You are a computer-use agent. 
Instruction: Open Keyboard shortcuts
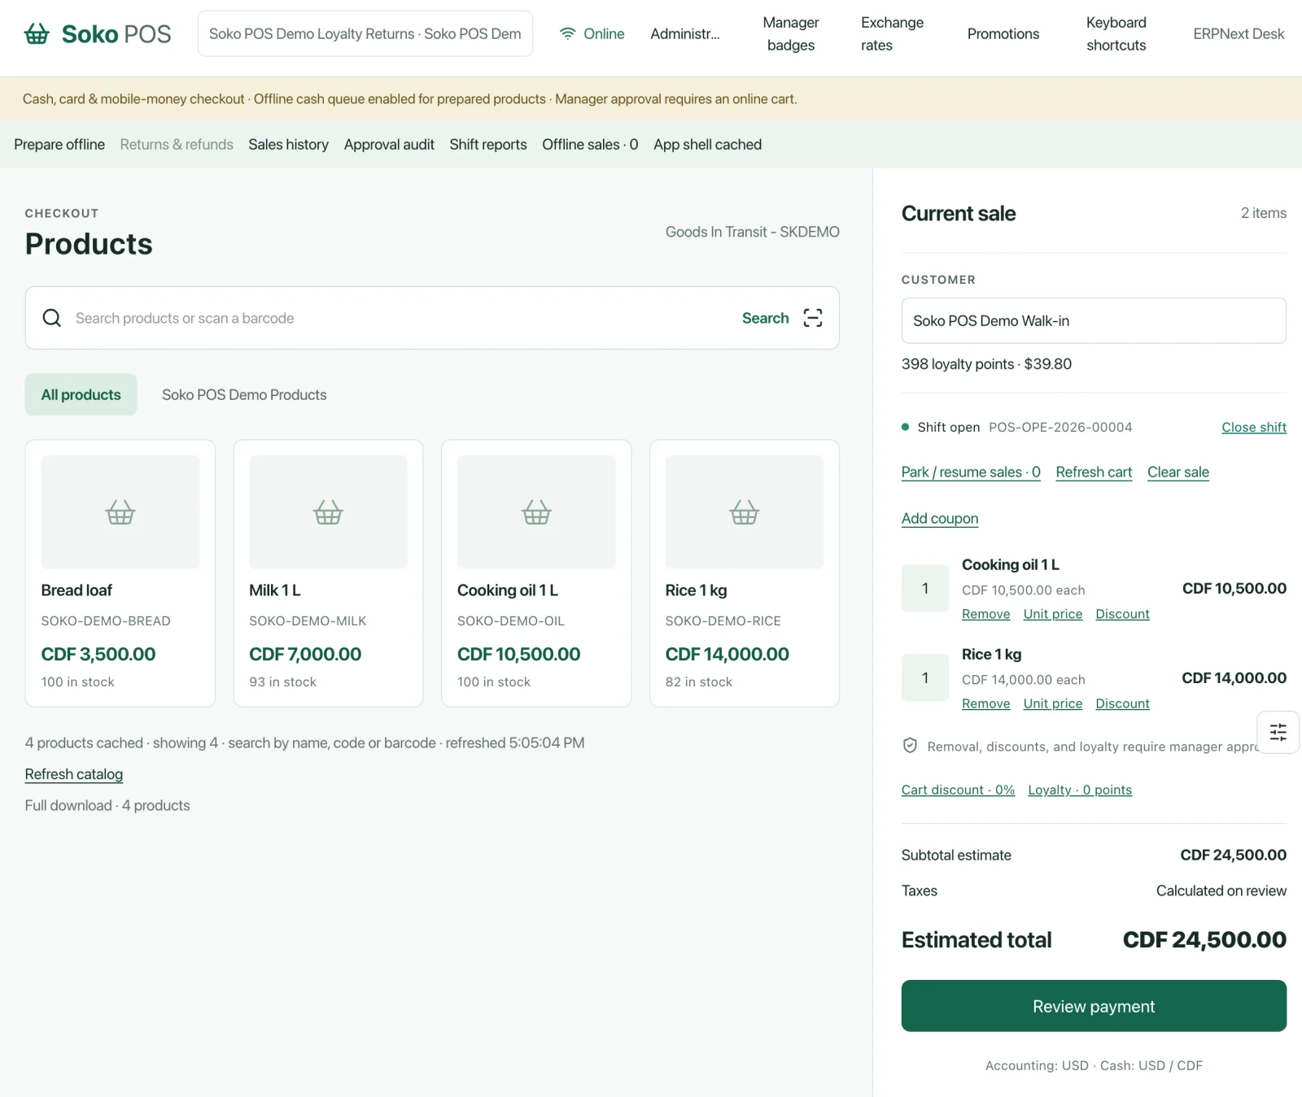[1116, 33]
